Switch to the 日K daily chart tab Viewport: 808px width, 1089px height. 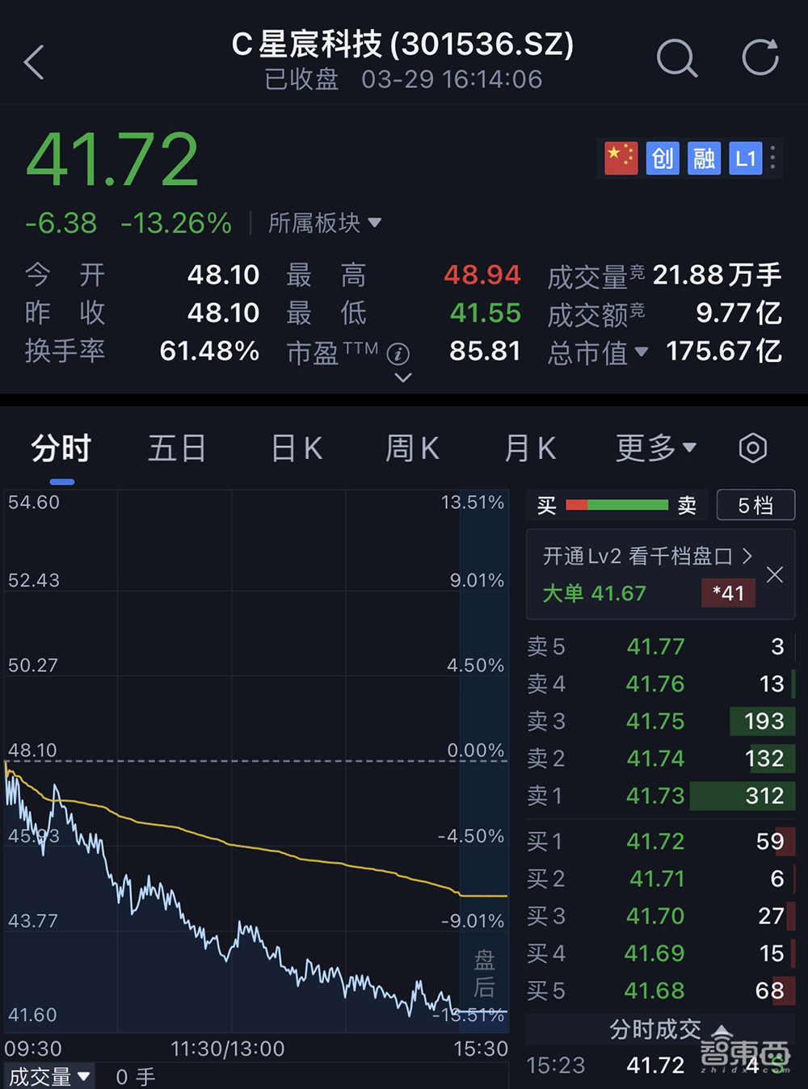pyautogui.click(x=295, y=448)
